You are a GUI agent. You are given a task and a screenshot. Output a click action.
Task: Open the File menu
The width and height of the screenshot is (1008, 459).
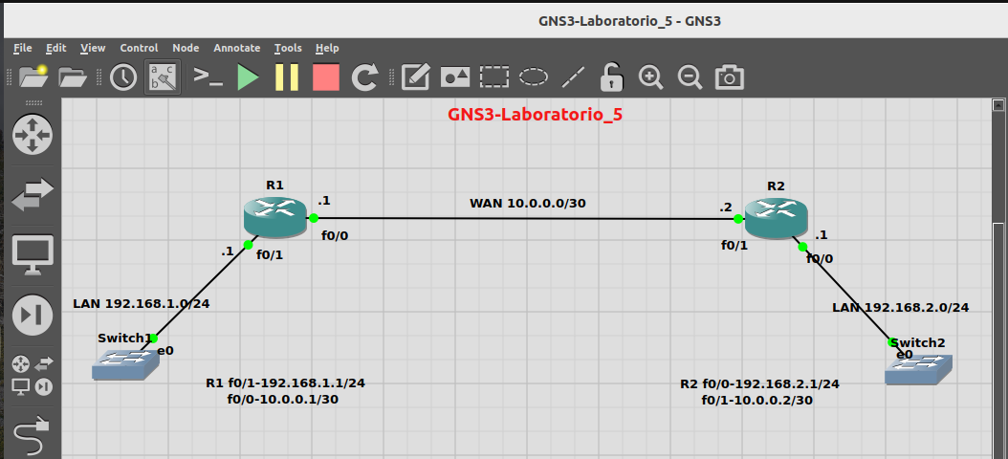pyautogui.click(x=23, y=48)
